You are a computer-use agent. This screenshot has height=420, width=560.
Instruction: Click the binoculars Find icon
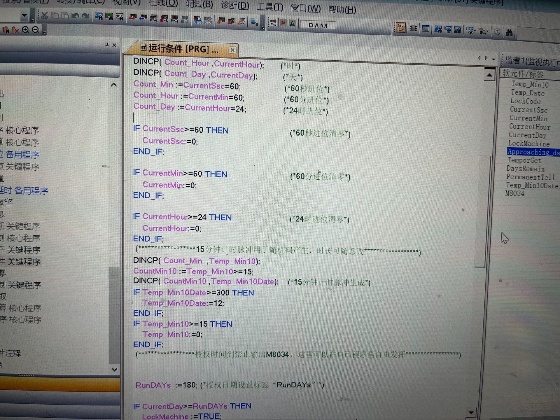click(x=509, y=32)
